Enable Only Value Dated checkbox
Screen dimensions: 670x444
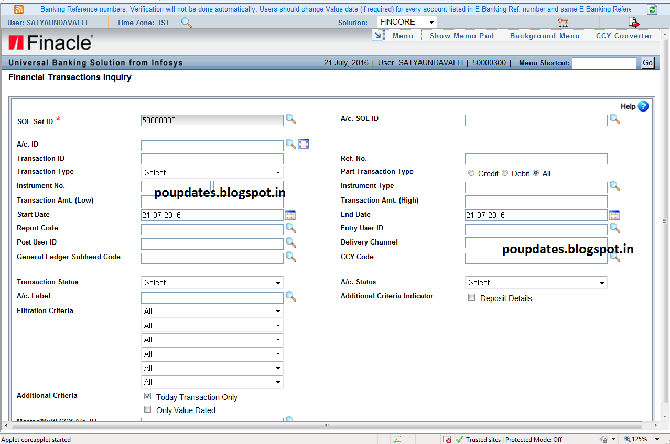tap(148, 409)
